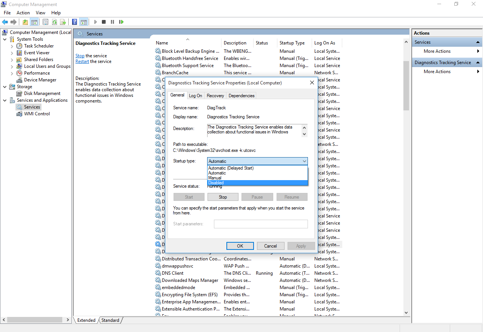Expand the Task Scheduler tree node
Screen dimensions: 483x332
12,46
